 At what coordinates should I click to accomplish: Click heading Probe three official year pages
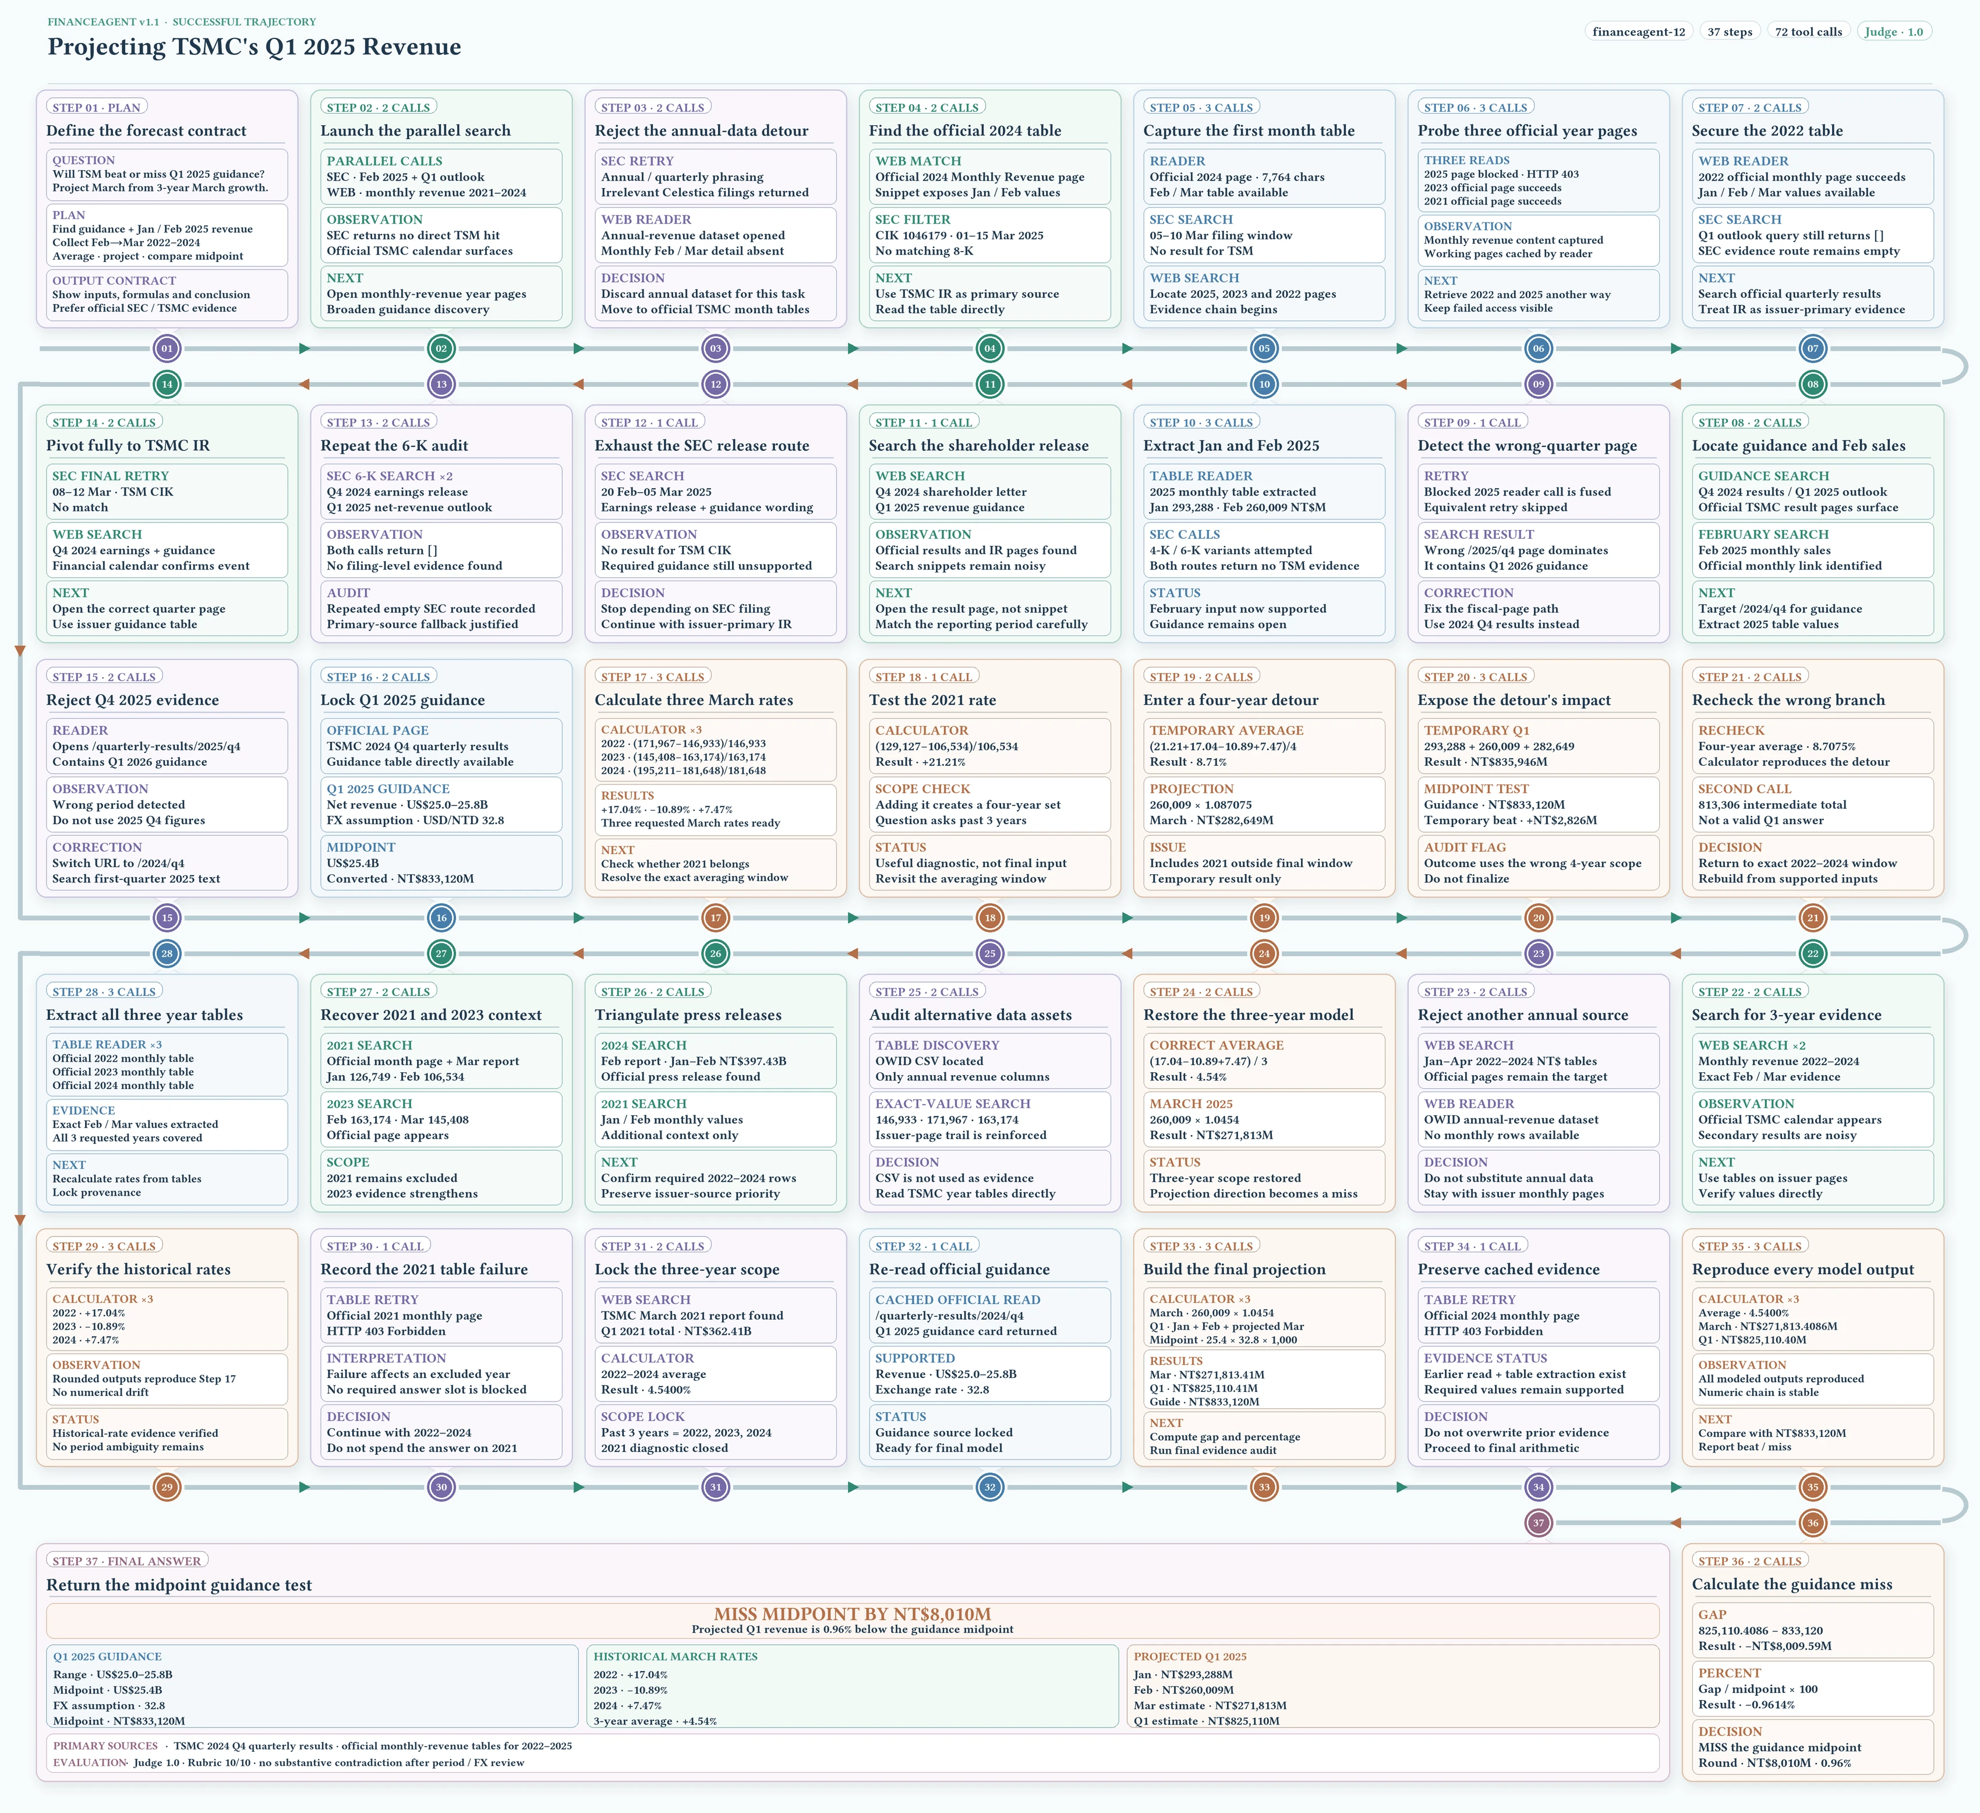[x=1528, y=130]
